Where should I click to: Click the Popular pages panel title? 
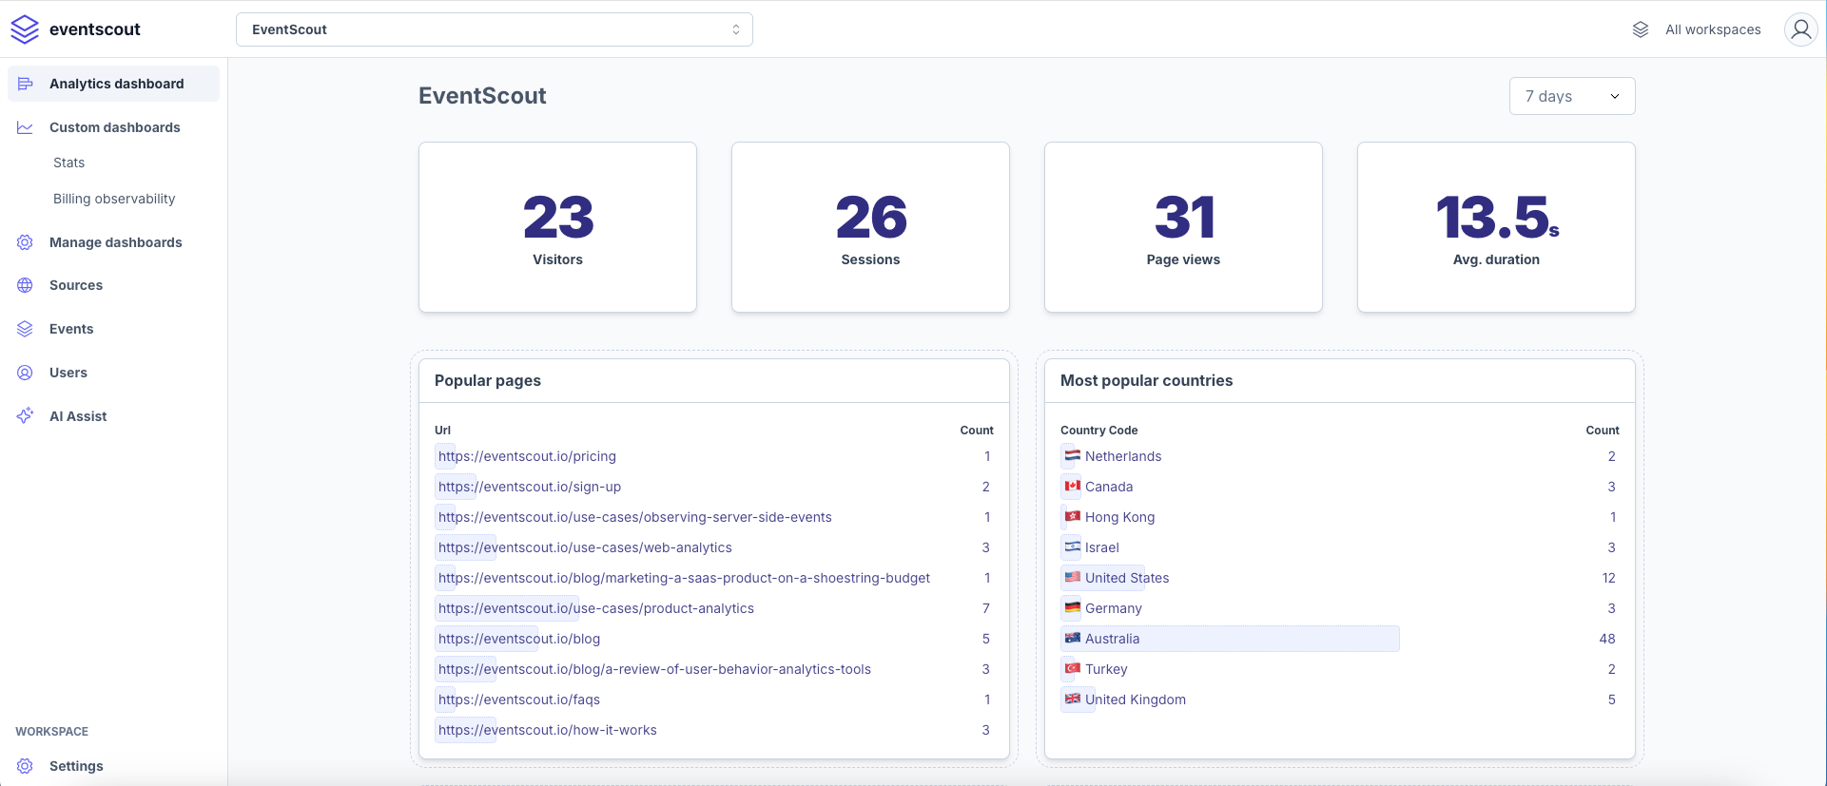(488, 380)
